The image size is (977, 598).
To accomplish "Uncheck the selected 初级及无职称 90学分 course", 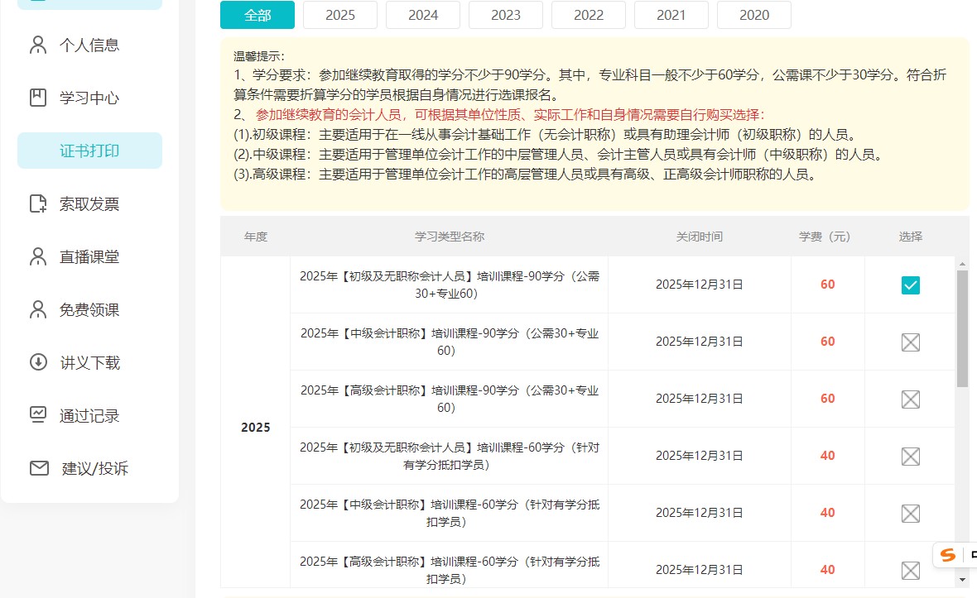I will pyautogui.click(x=910, y=285).
